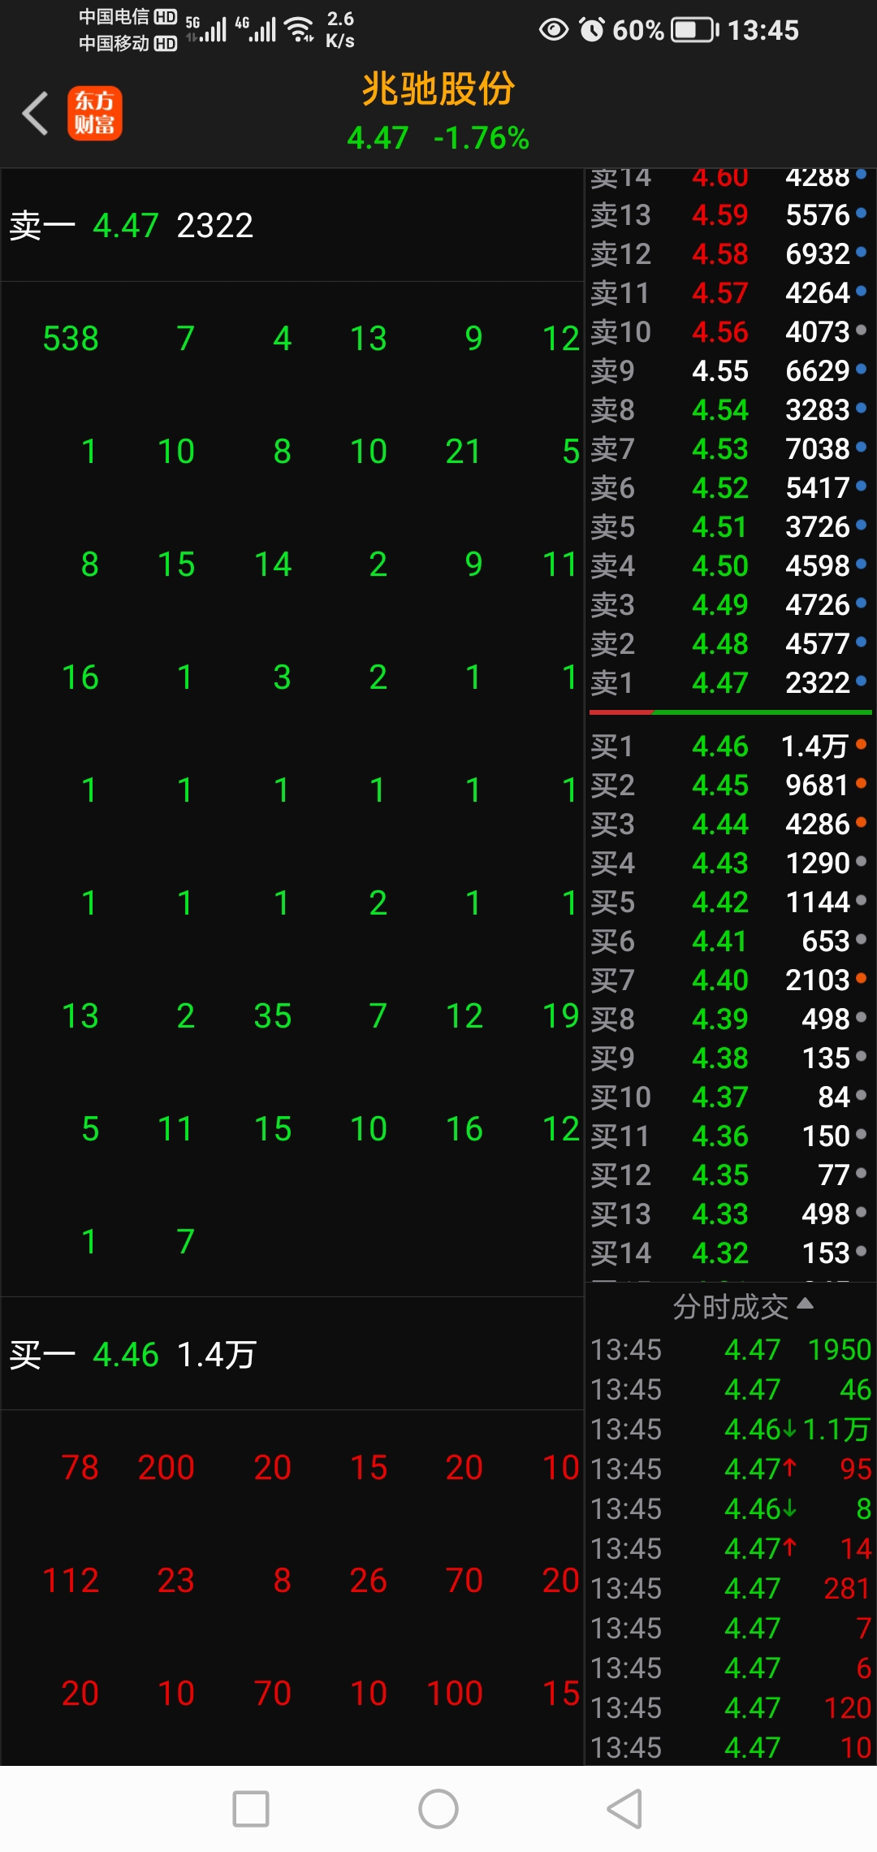Tap sell queue order 35
Viewport: 877px width, 1852px height.
point(273,1015)
